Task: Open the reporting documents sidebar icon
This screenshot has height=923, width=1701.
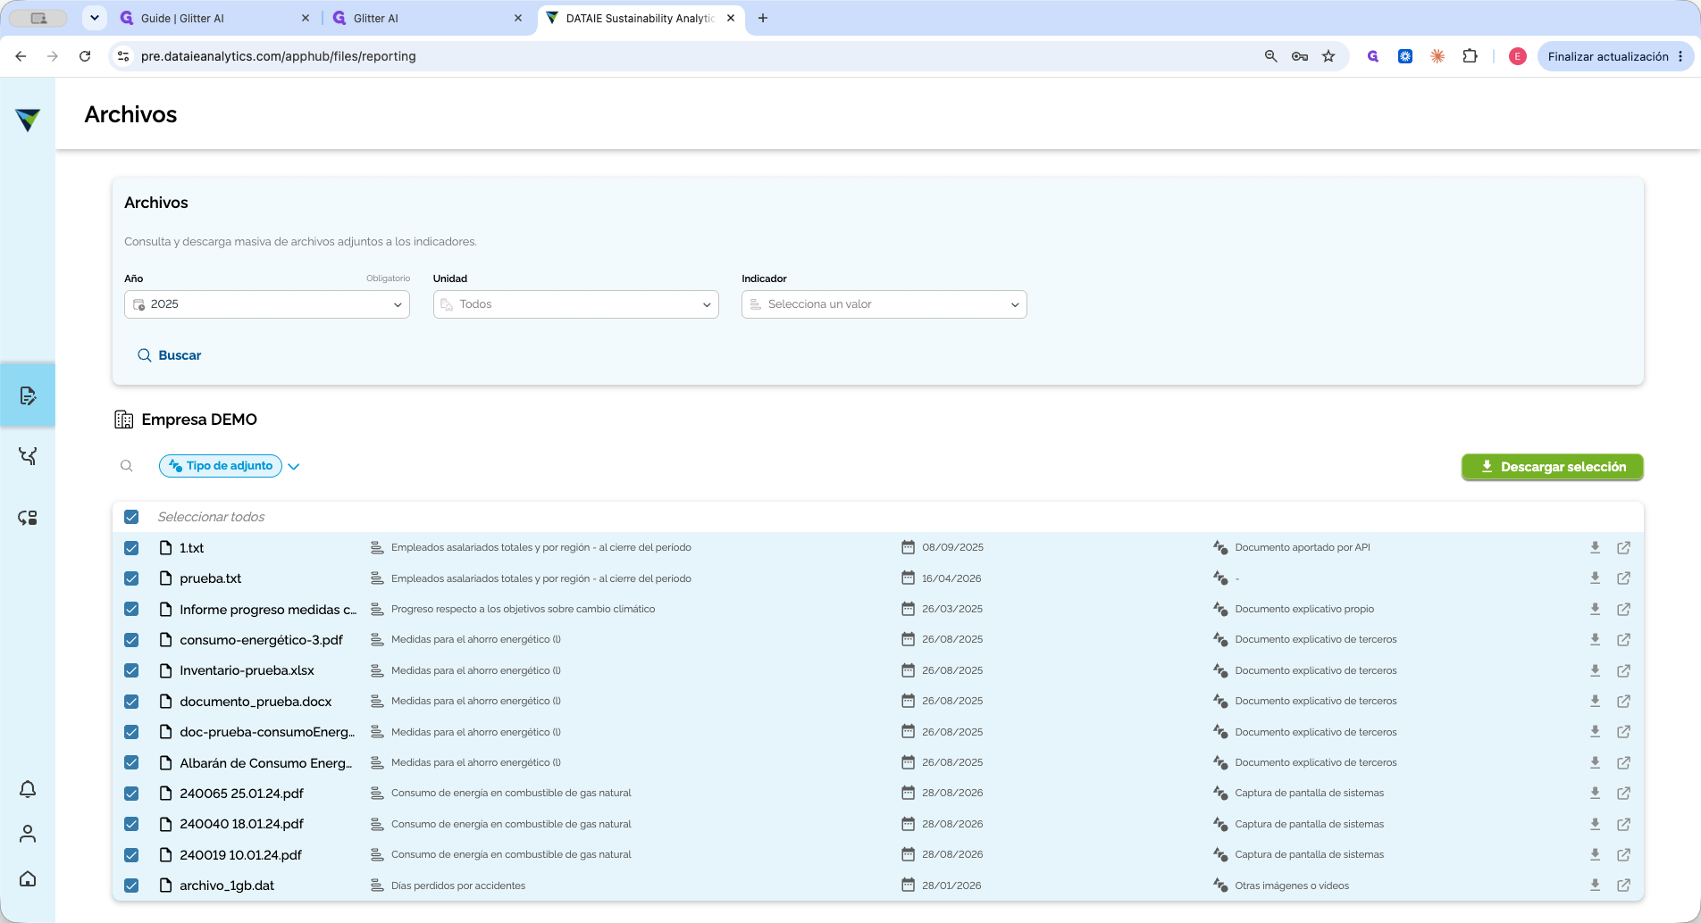Action: coord(28,395)
